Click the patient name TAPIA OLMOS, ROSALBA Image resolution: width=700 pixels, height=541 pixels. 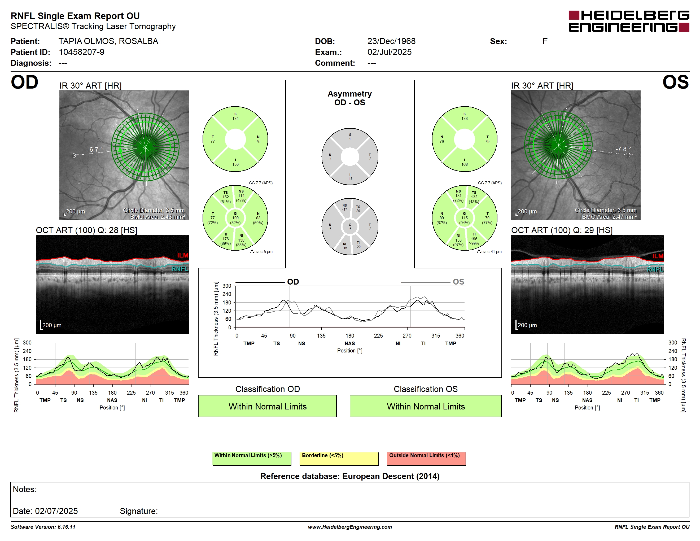(x=108, y=41)
